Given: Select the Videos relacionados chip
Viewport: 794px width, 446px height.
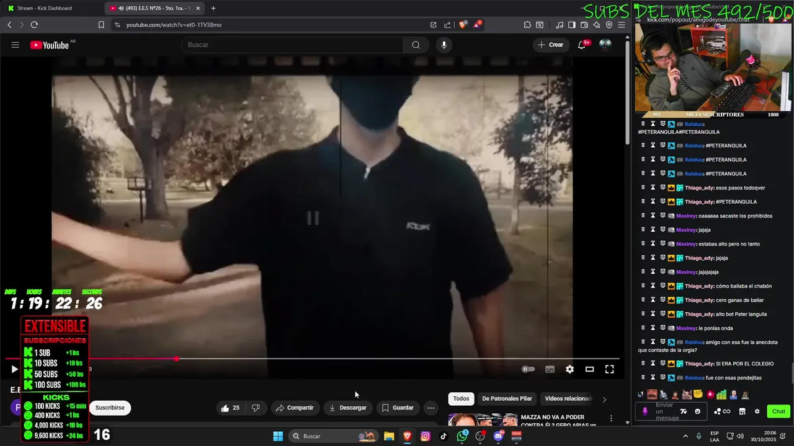Looking at the screenshot, I should point(568,399).
